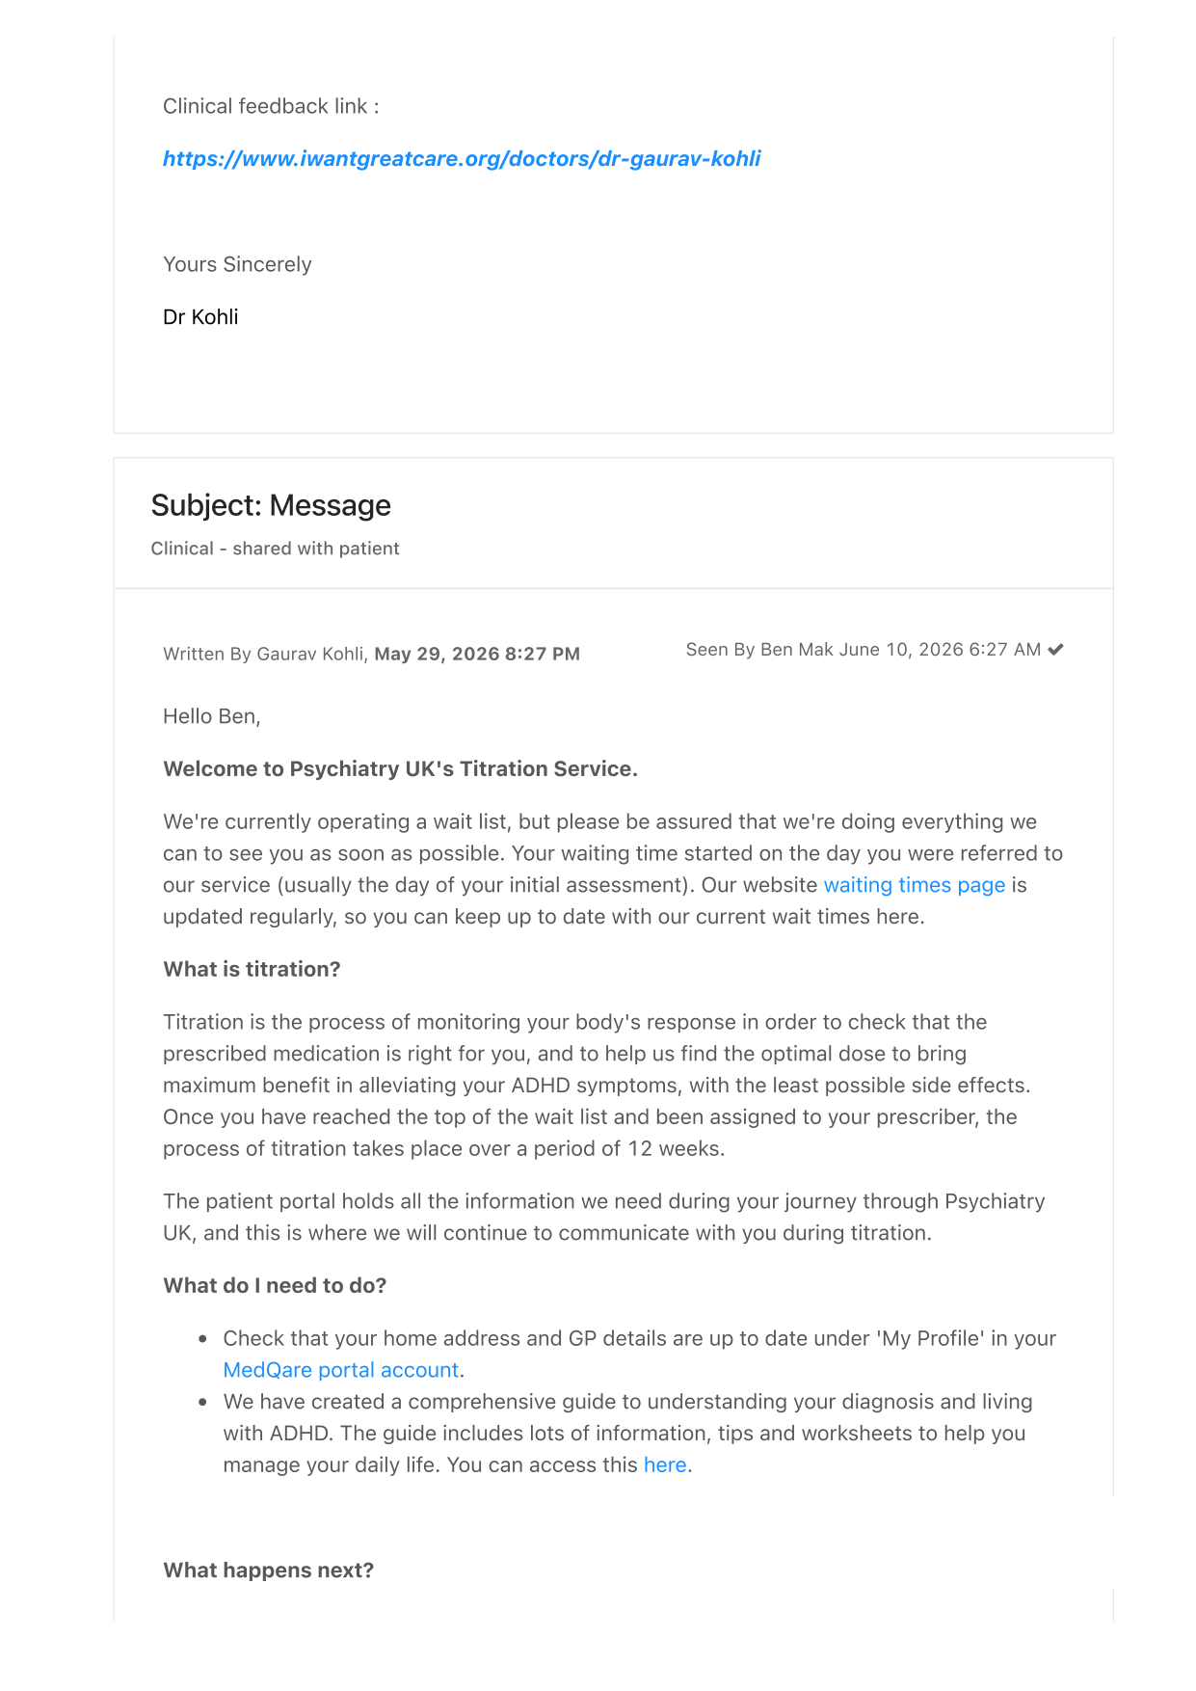Click the 'What is titration?' heading

[252, 969]
